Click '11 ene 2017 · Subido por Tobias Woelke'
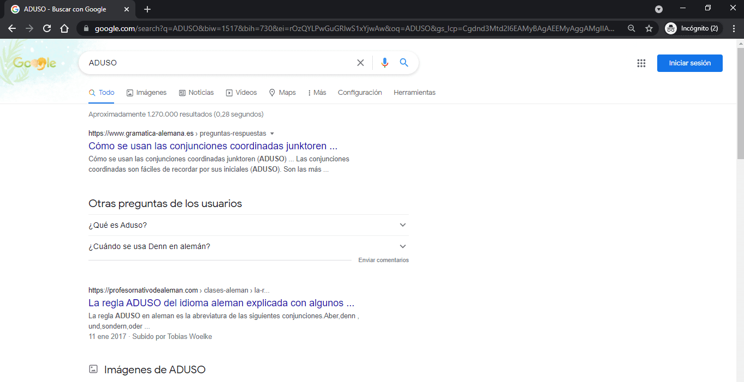Viewport: 744px width, 382px height. [x=150, y=337]
